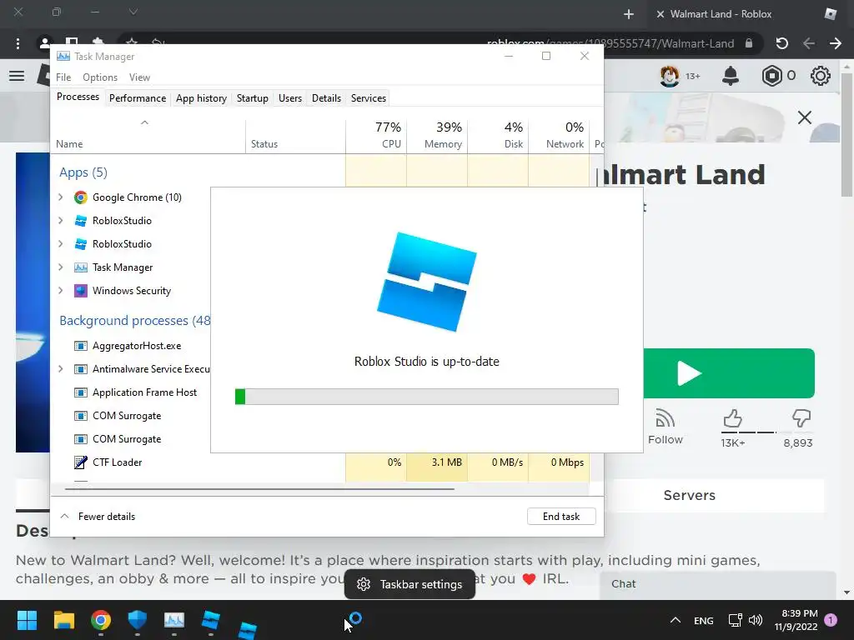Screen dimensions: 854x640
Task: Click the Windows Security shield icon in Task Manager list
Action: [81, 291]
